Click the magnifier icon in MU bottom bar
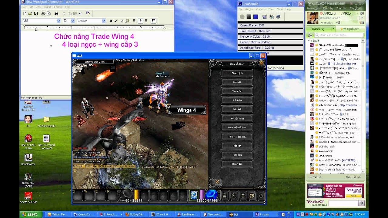 click(x=234, y=196)
